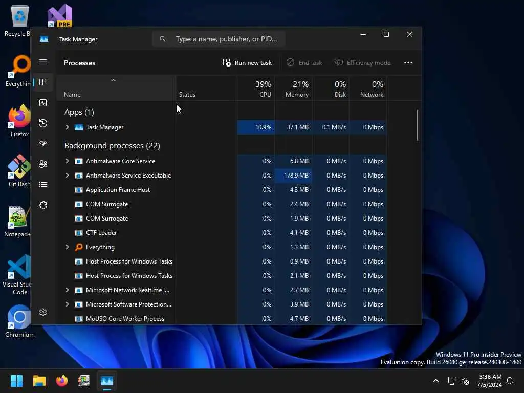
Task: Sort by Name column header
Action: 116,88
